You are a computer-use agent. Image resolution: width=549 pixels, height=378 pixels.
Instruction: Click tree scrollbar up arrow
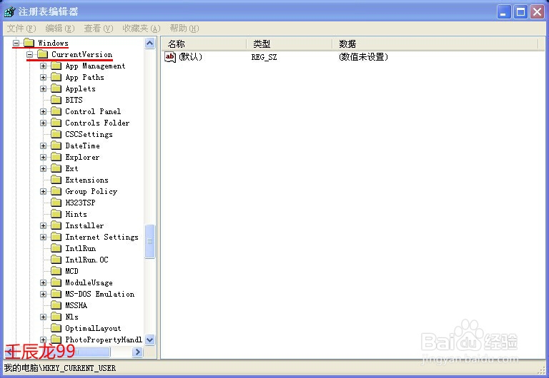(150, 44)
